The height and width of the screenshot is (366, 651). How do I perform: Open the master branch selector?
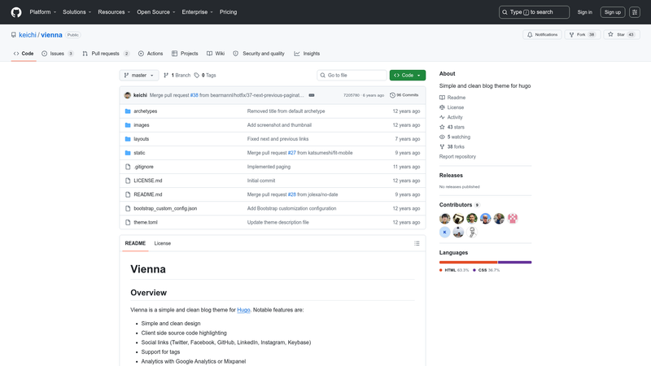pos(139,75)
